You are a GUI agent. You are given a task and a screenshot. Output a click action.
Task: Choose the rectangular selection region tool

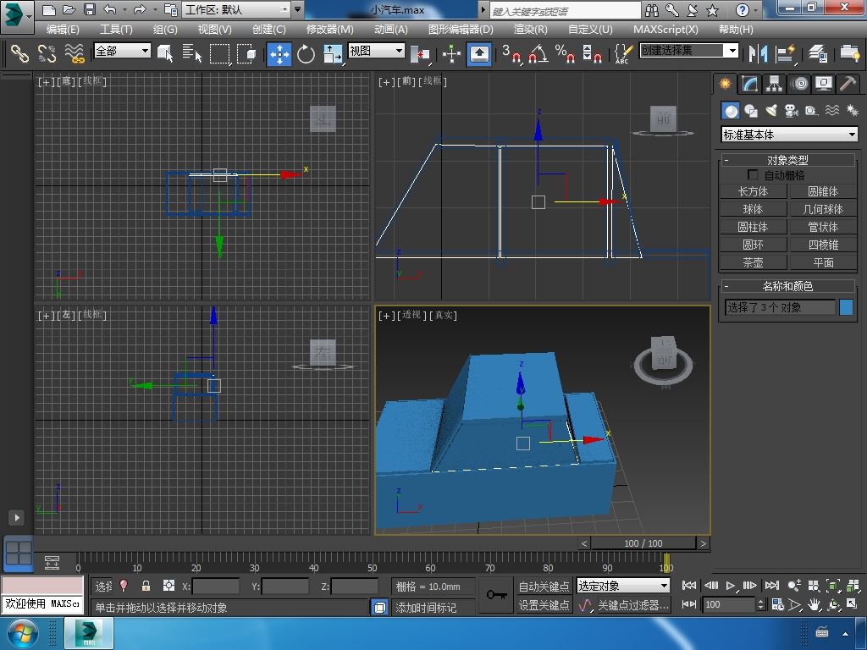219,53
